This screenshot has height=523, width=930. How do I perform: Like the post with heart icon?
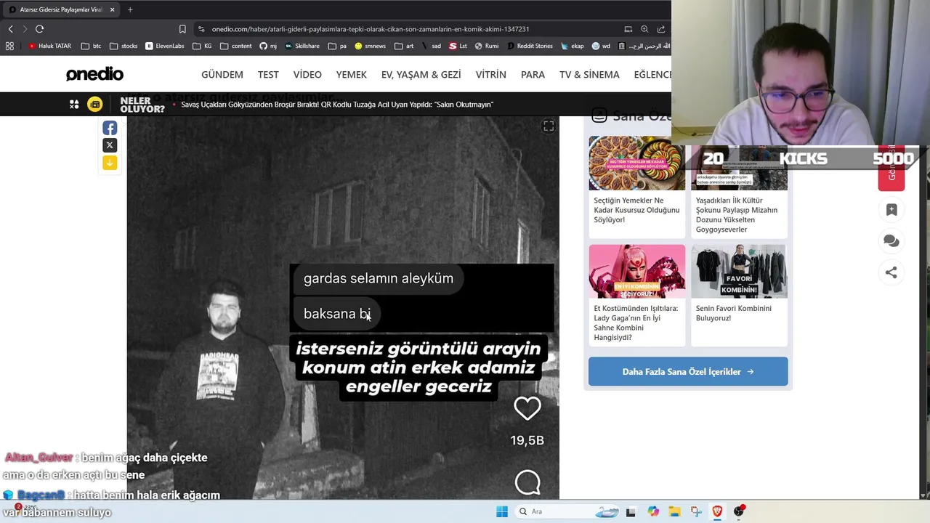pyautogui.click(x=527, y=409)
